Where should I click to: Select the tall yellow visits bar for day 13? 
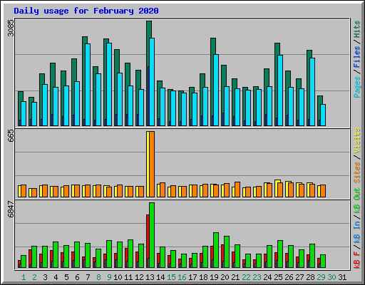click(x=148, y=164)
